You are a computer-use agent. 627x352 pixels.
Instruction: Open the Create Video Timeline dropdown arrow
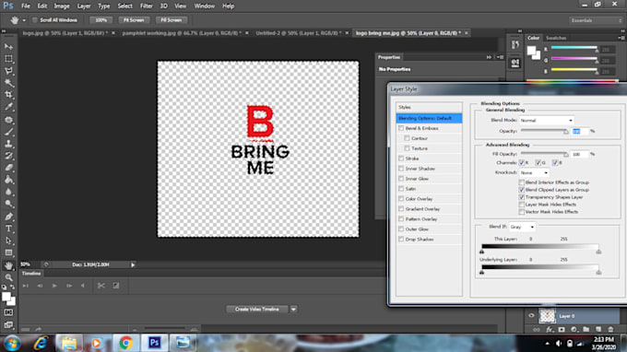pos(293,310)
